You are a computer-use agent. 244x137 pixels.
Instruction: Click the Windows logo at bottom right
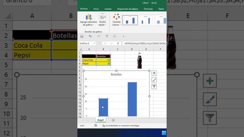(164, 133)
